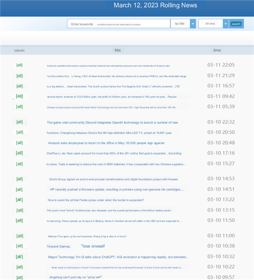Screen dimensions: 254x280
Task: Open Amazon employees return to office article
Action: (x=106, y=143)
